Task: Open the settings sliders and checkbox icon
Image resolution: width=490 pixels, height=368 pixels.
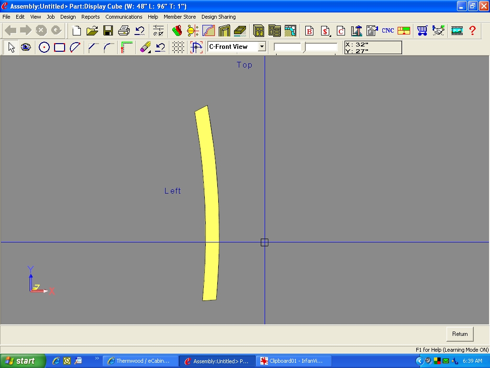Action: click(158, 31)
